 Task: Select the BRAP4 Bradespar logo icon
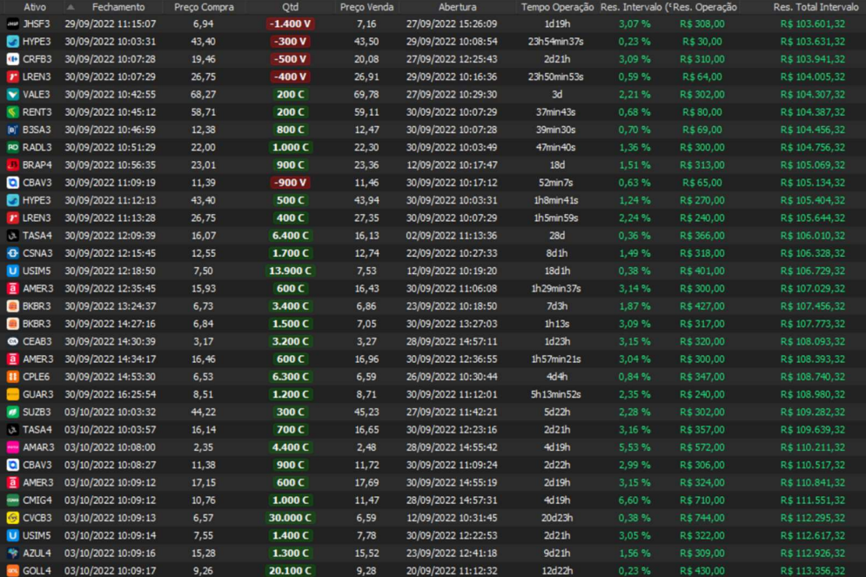pyautogui.click(x=12, y=164)
